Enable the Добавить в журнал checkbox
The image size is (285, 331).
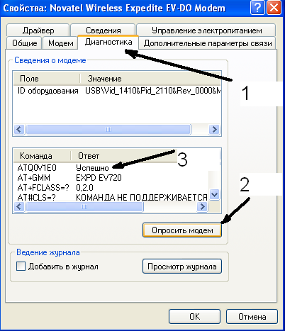tap(21, 267)
